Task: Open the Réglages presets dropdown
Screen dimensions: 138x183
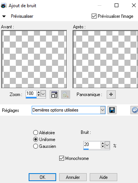Action: click(103, 110)
